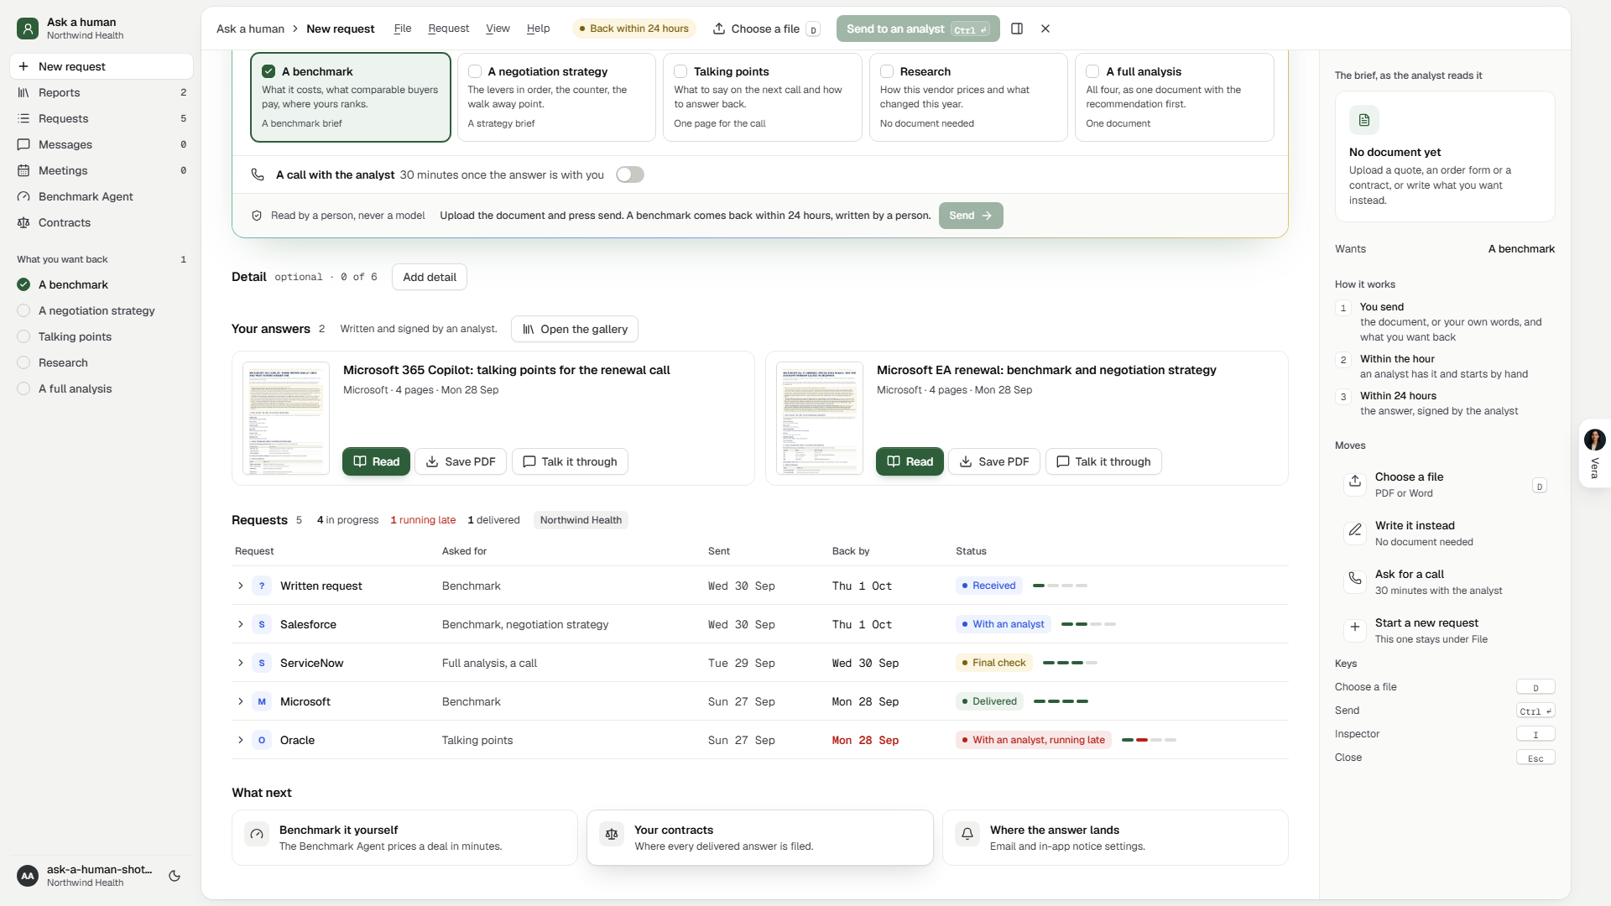Viewport: 1611px width, 906px height.
Task: Click the Northwind Health filter chip
Action: click(581, 520)
